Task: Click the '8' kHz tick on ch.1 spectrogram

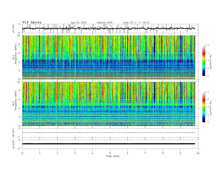Action: 20,44
